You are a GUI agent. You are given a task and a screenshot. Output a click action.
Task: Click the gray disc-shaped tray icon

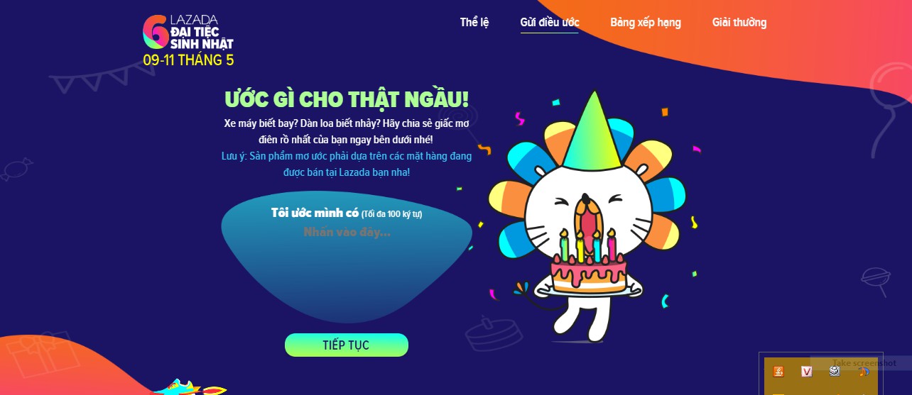pos(835,371)
